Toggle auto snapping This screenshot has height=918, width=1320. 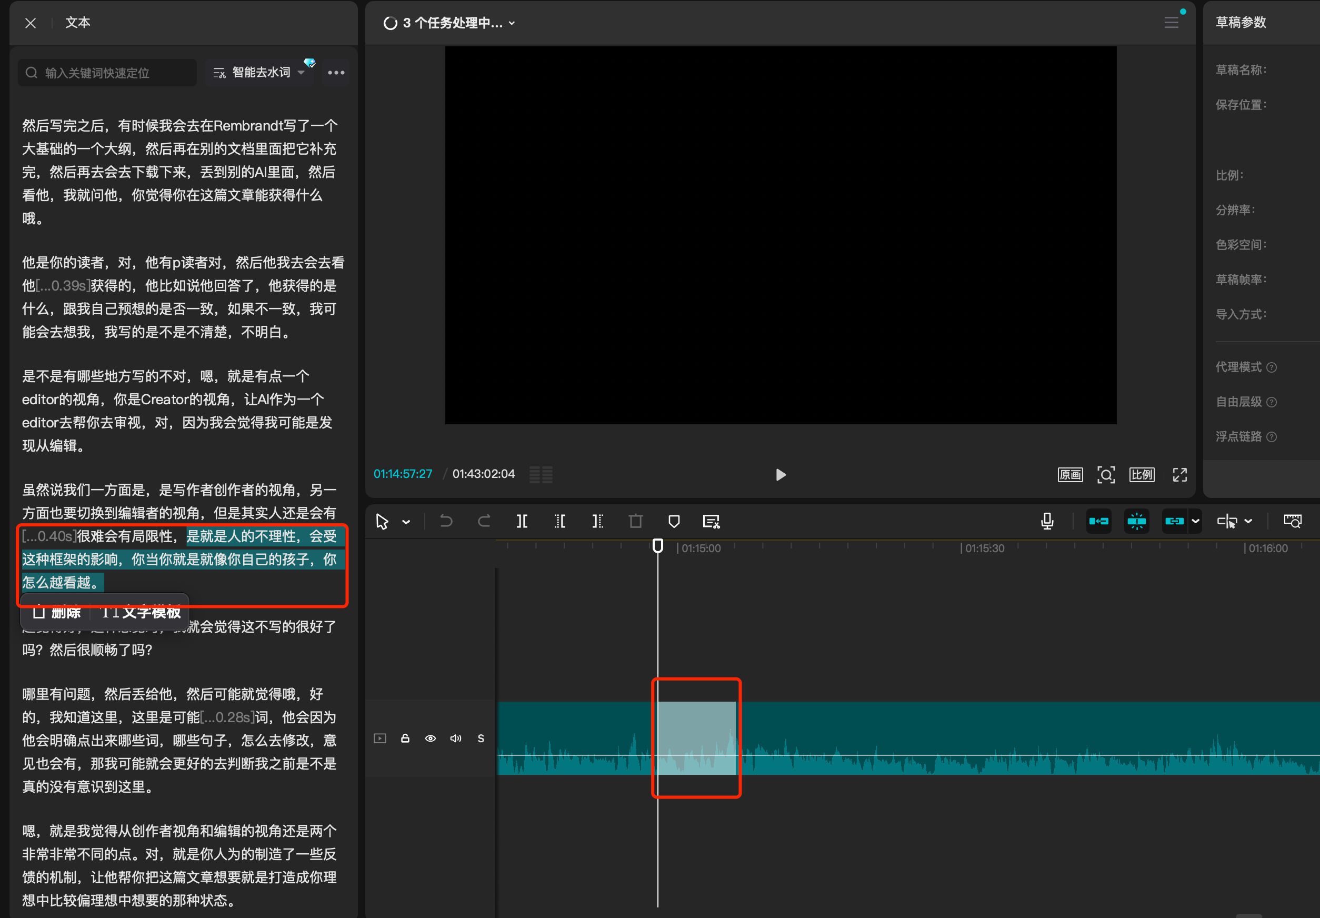coord(1137,521)
